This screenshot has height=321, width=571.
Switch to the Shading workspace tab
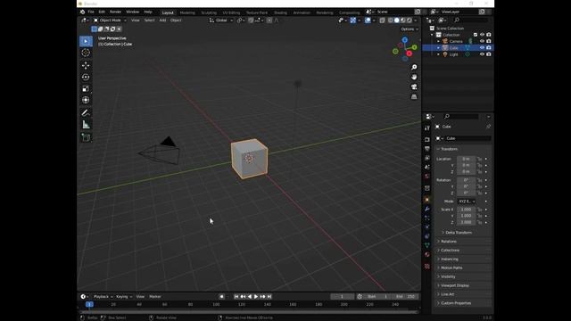[x=280, y=12]
